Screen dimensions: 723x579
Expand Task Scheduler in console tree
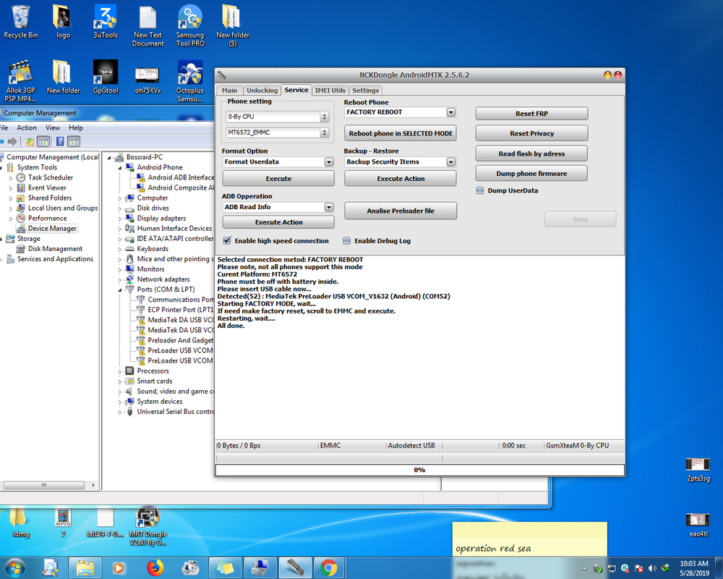click(11, 178)
